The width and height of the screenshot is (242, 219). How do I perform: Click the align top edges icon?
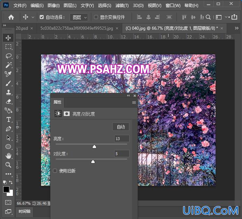click(184, 17)
